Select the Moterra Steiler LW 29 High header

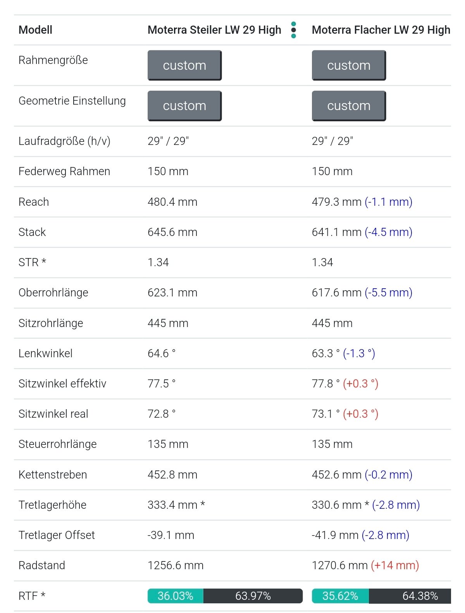pos(214,30)
